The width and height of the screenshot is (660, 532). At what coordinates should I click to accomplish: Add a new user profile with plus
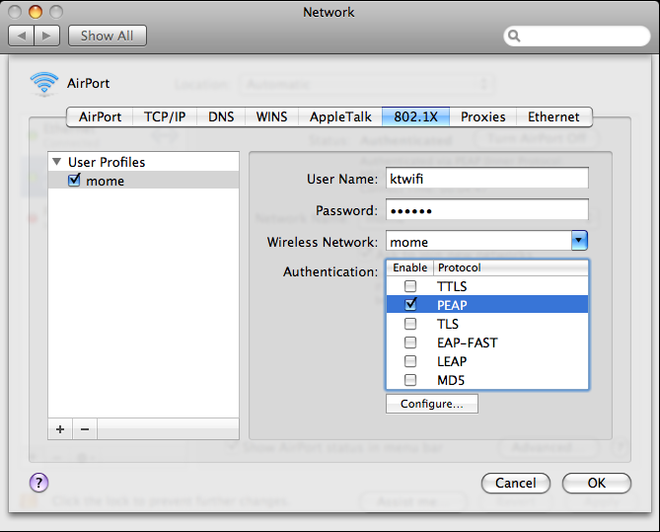[x=60, y=429]
